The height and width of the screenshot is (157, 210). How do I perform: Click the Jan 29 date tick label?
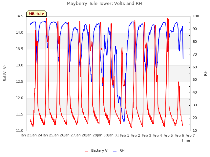[x=92, y=135]
